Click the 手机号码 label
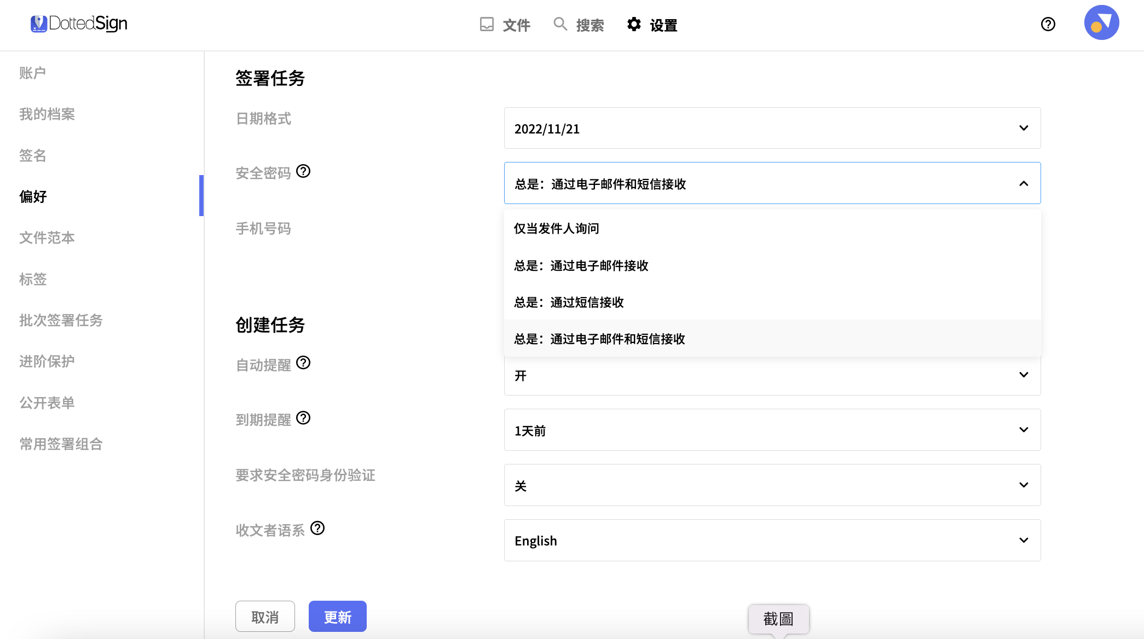Screen dimensions: 1144x639 (x=263, y=228)
